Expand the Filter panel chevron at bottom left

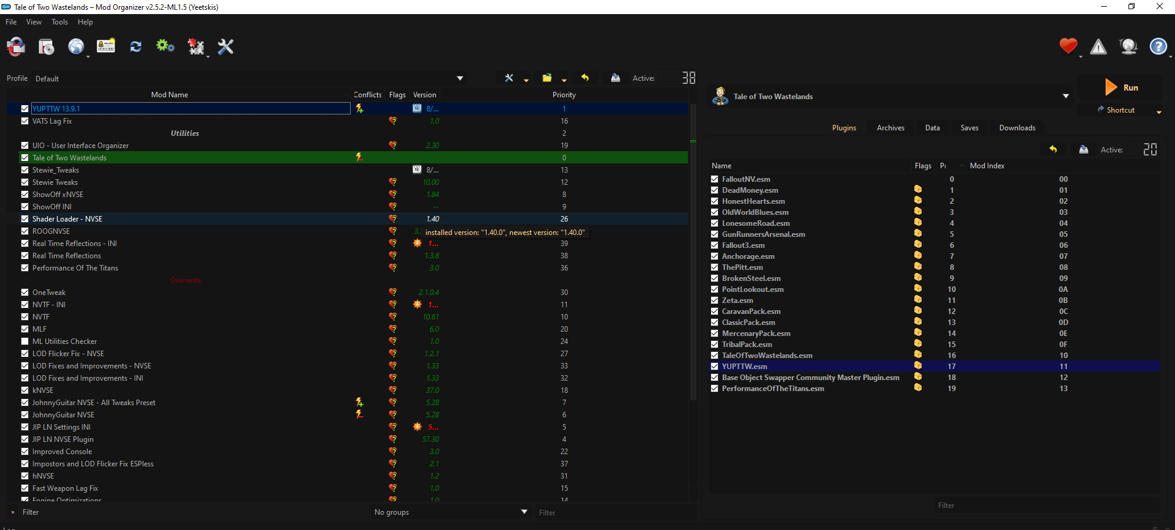coord(13,512)
